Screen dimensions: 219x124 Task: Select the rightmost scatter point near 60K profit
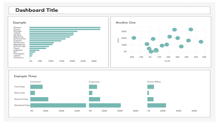click(x=201, y=42)
